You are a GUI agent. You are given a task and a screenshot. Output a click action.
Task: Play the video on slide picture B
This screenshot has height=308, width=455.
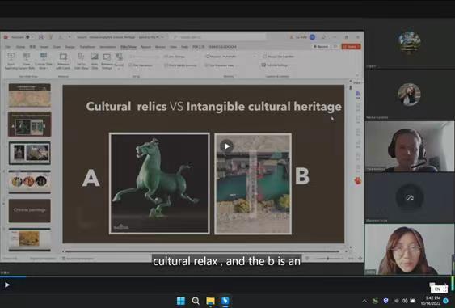[226, 146]
